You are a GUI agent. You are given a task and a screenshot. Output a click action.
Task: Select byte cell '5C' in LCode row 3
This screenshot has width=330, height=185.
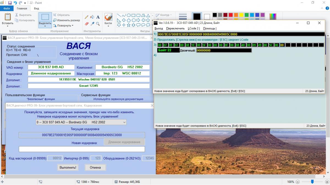(271, 45)
